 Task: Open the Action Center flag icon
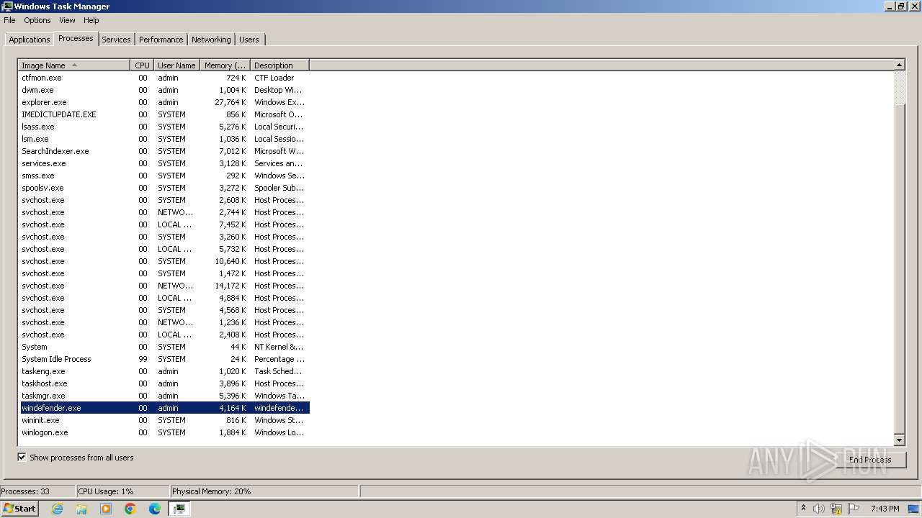coord(854,509)
